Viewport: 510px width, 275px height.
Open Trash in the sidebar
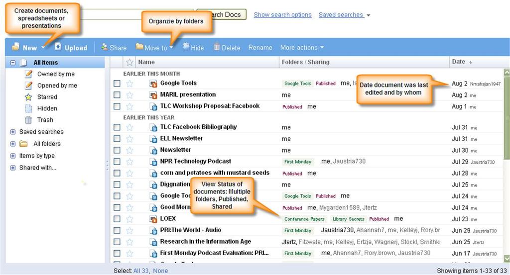[45, 120]
